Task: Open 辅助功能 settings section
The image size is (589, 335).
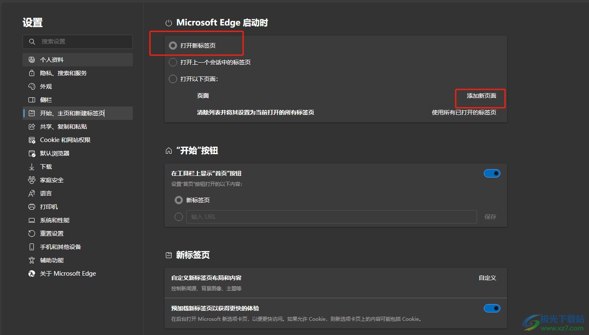Action: click(x=78, y=260)
